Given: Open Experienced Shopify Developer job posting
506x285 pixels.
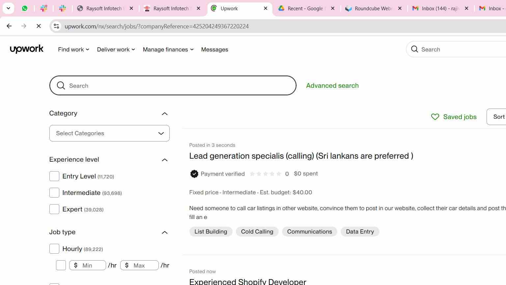Looking at the screenshot, I should point(248,281).
